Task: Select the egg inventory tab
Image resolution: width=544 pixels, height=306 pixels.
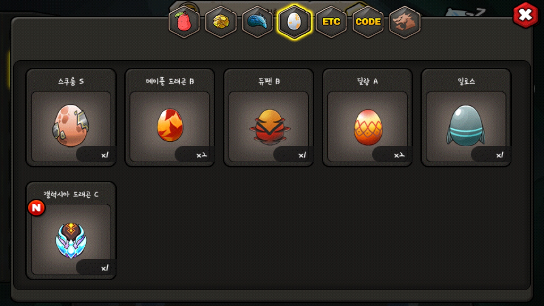Action: (x=294, y=22)
